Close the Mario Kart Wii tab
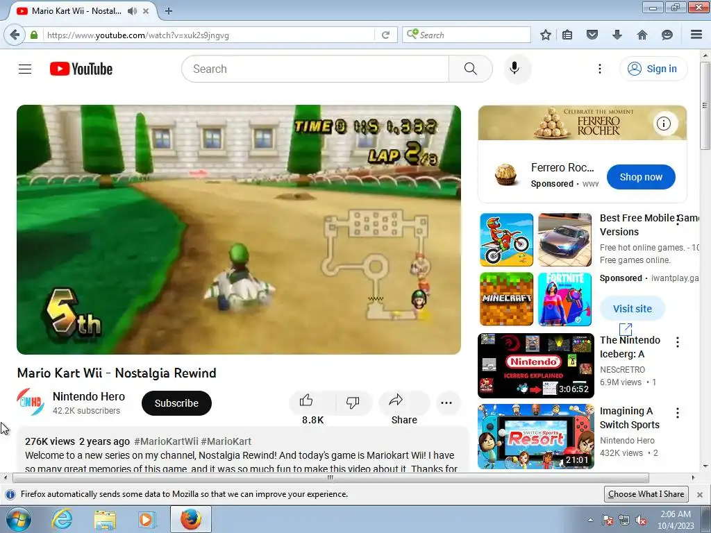711x533 pixels. (146, 11)
